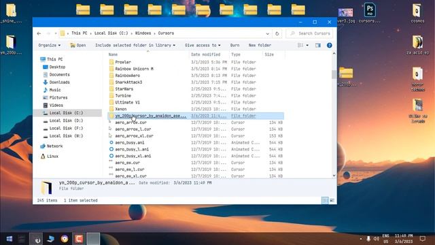Open the orange C app on the taskbar
The height and width of the screenshot is (245, 435).
79,239
